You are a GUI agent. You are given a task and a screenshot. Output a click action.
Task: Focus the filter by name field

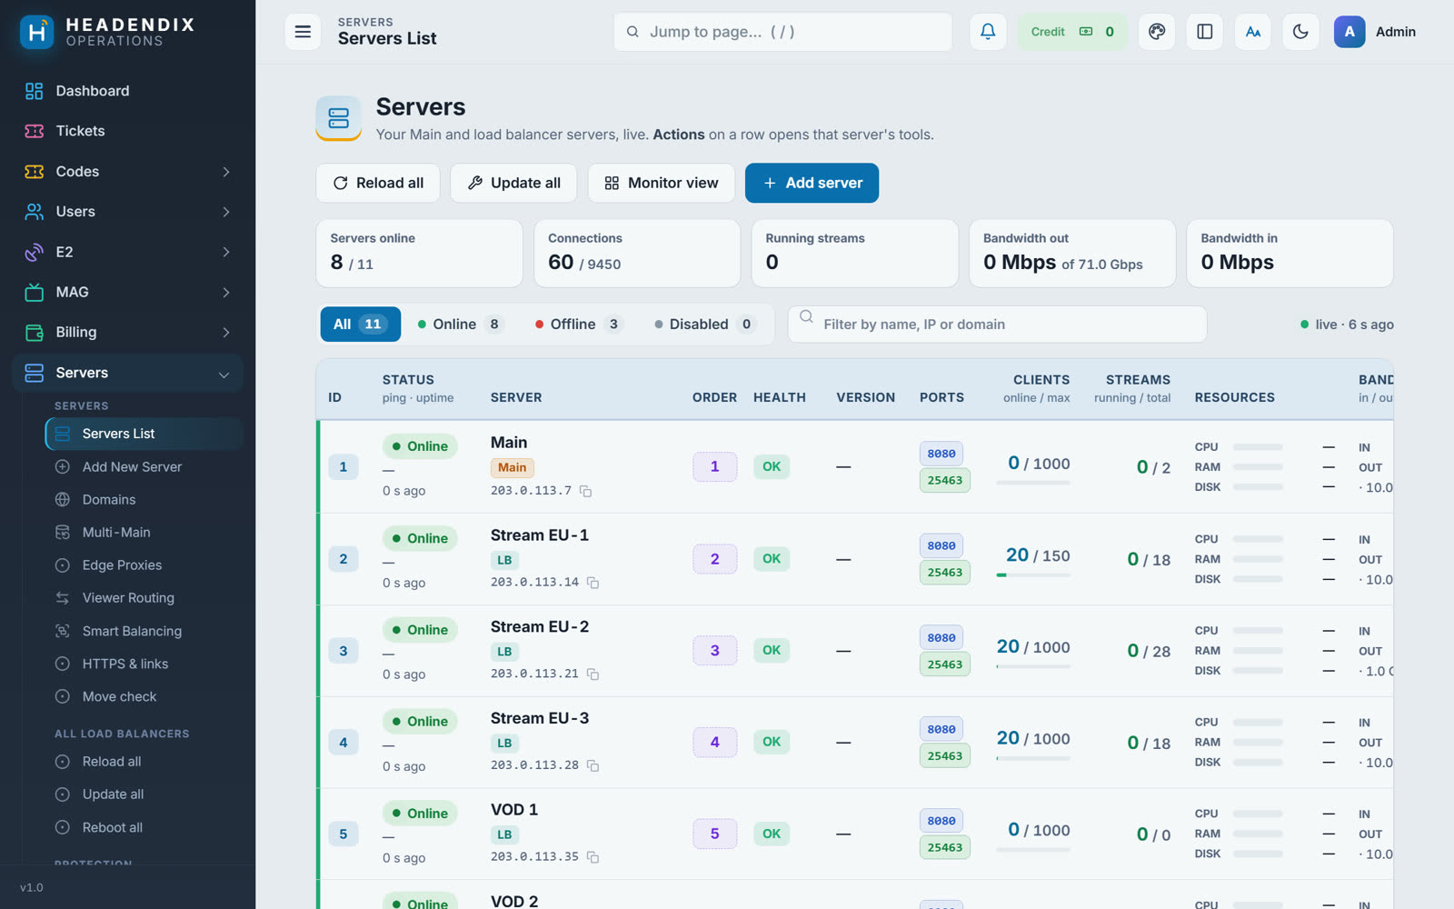(x=997, y=325)
